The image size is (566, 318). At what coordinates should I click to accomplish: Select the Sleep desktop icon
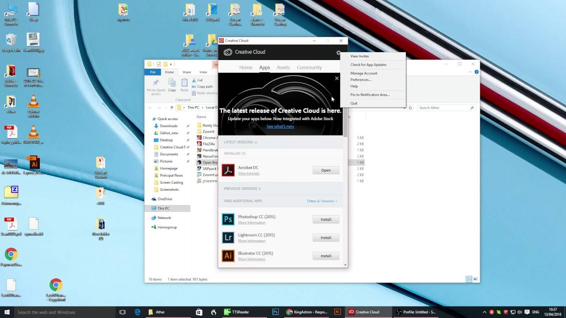tap(33, 12)
